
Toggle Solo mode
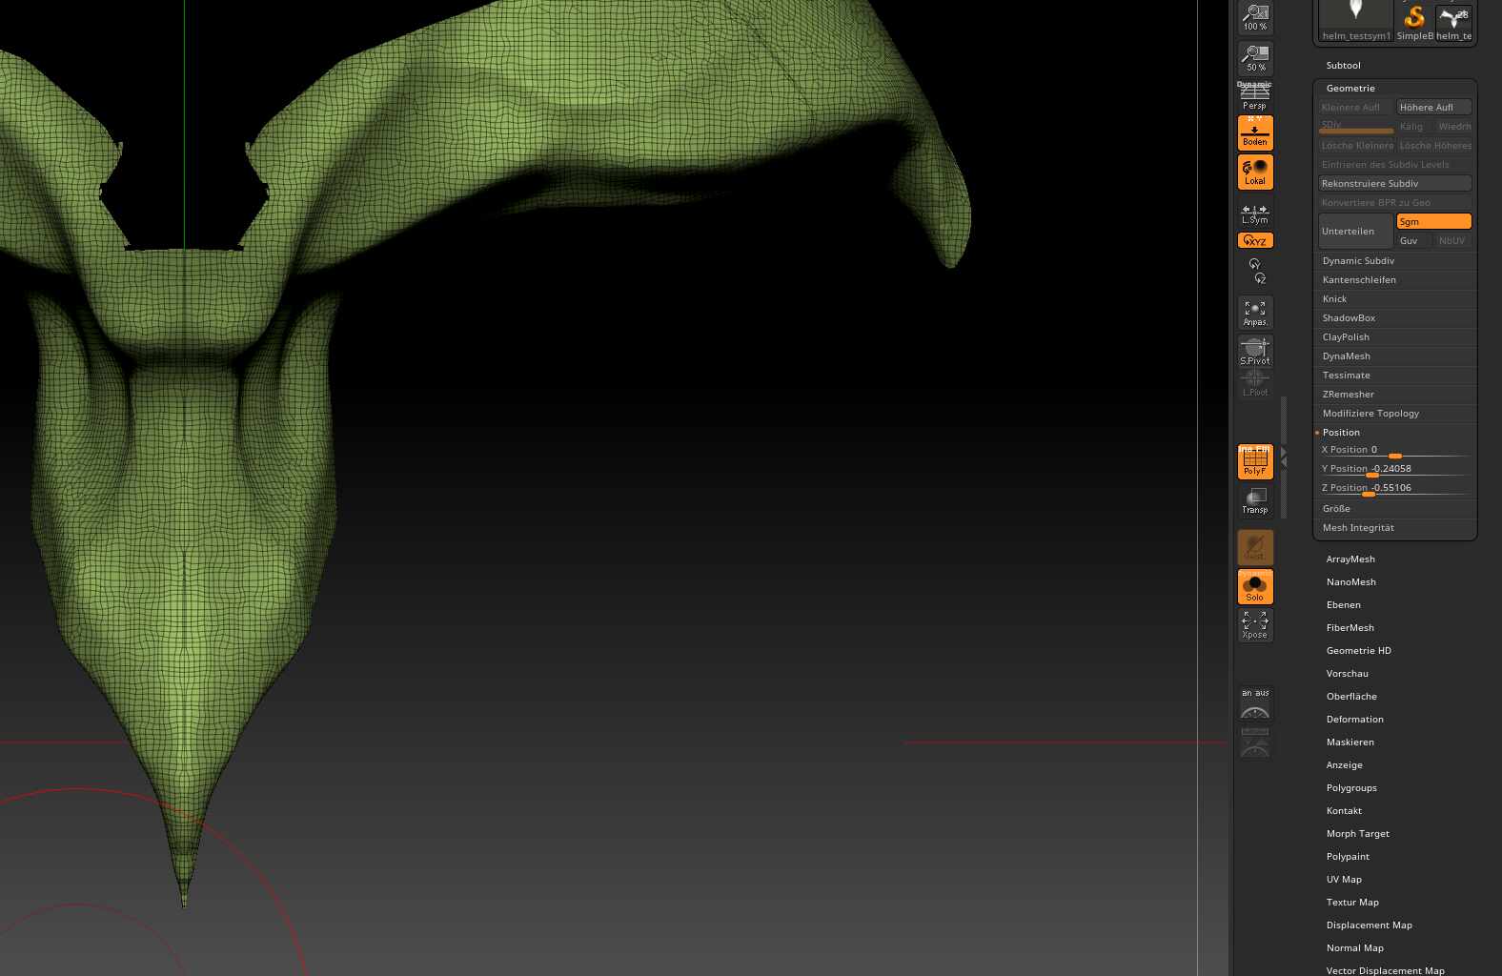(x=1255, y=586)
